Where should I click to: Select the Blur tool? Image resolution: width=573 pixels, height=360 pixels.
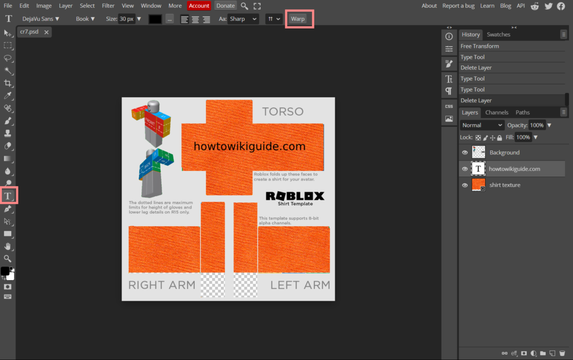7,171
